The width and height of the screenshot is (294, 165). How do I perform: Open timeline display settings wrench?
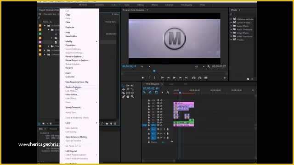[x=168, y=92]
